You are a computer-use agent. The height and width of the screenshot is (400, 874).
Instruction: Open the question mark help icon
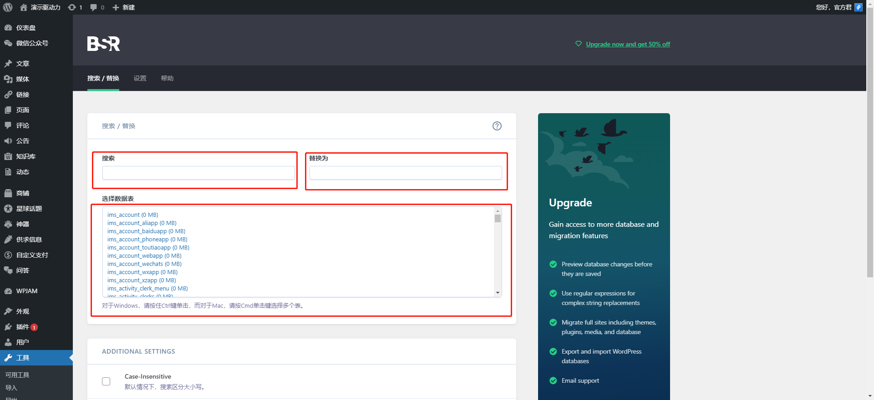[x=497, y=126]
